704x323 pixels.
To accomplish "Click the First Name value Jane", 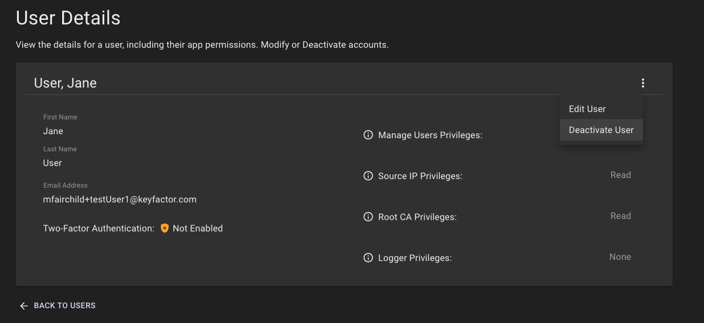I will click(53, 131).
